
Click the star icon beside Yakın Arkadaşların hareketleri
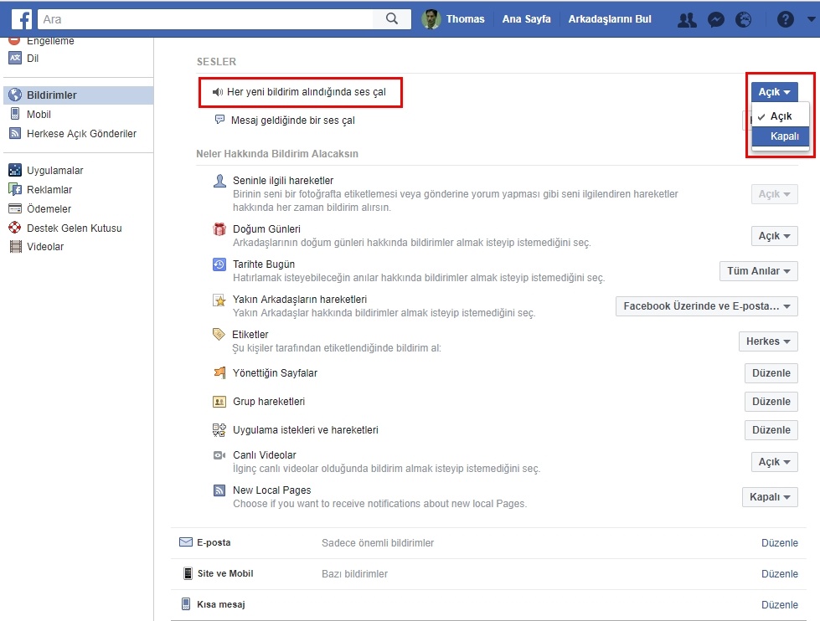click(219, 300)
